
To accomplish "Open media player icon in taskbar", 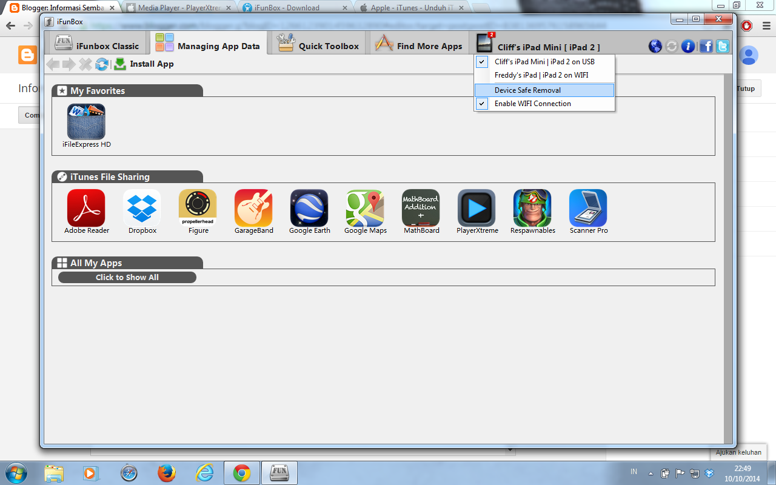I will 92,473.
